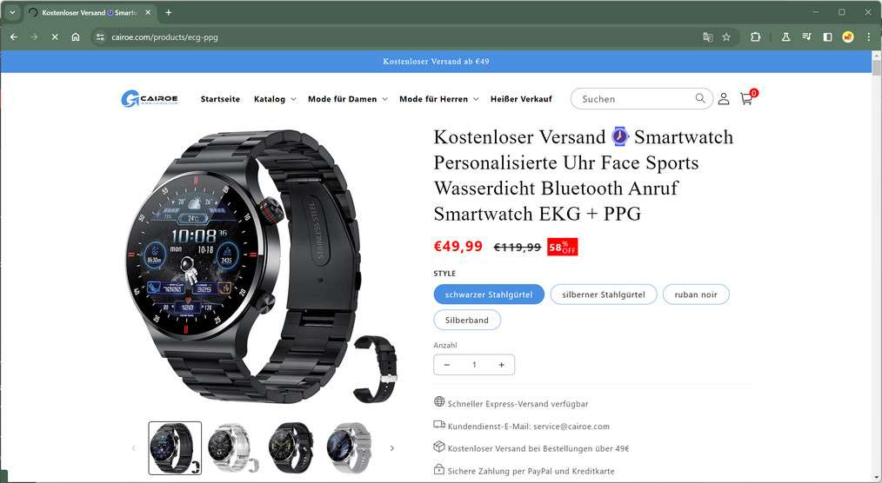Open the Heißer Verkauf menu item
The image size is (882, 483).
tap(521, 99)
